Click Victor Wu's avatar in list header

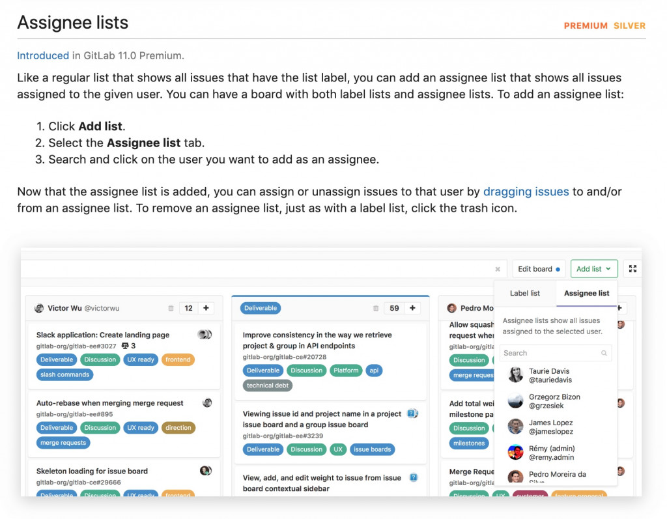tap(39, 308)
